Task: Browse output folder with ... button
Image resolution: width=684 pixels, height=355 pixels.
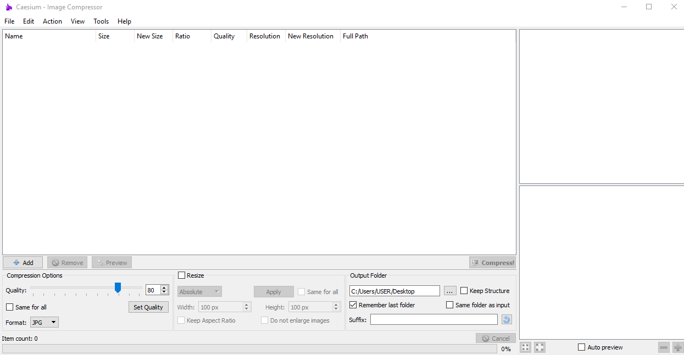Action: click(451, 291)
